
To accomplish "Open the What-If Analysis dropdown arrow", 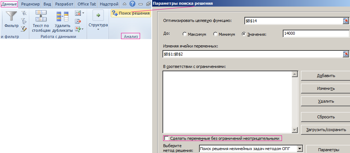I will pos(83,29).
